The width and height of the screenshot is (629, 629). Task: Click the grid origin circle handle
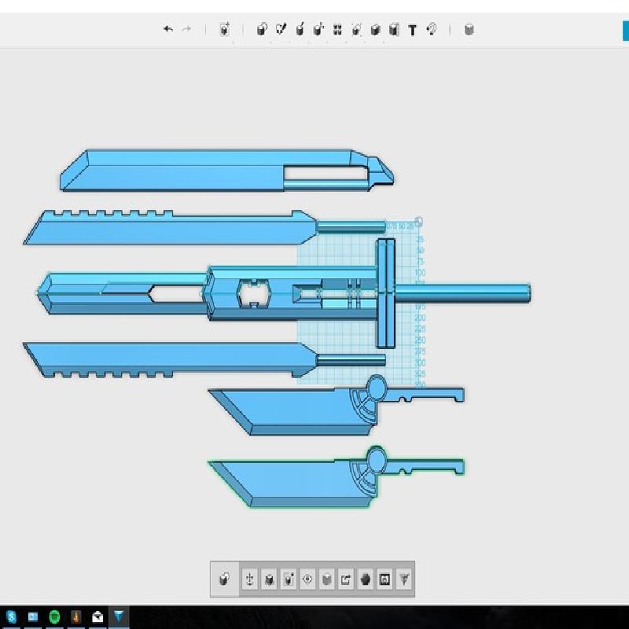pyautogui.click(x=419, y=222)
